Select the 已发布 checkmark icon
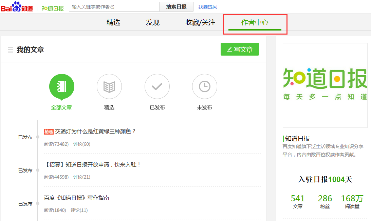The image size is (371, 221). 157,86
